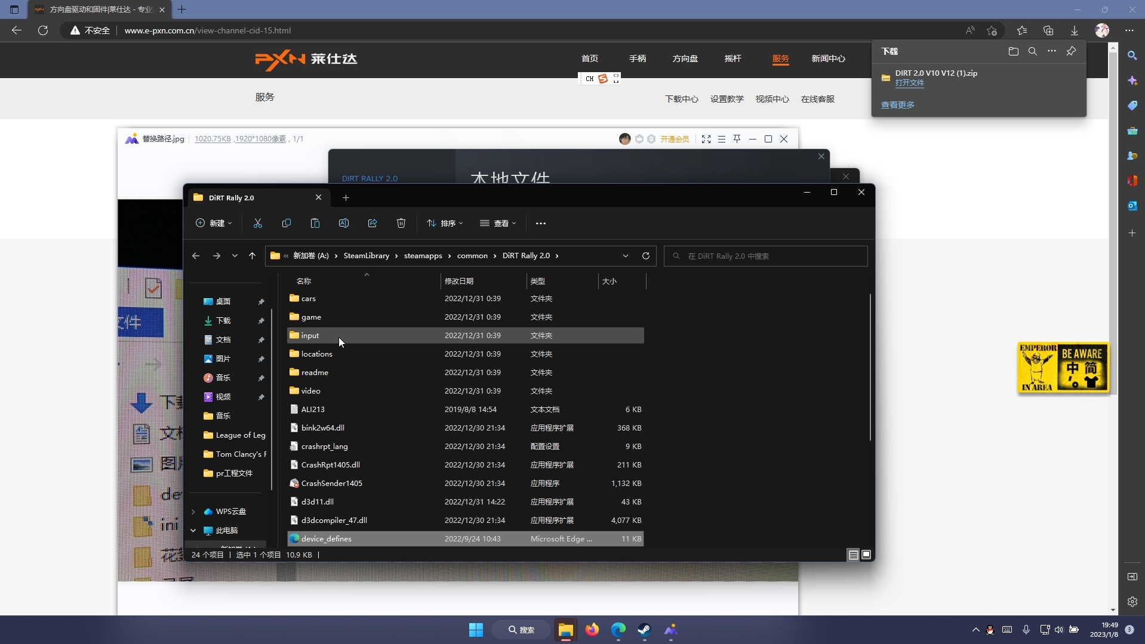Pin image viewer window on top
This screenshot has width=1145, height=644.
pos(737,139)
